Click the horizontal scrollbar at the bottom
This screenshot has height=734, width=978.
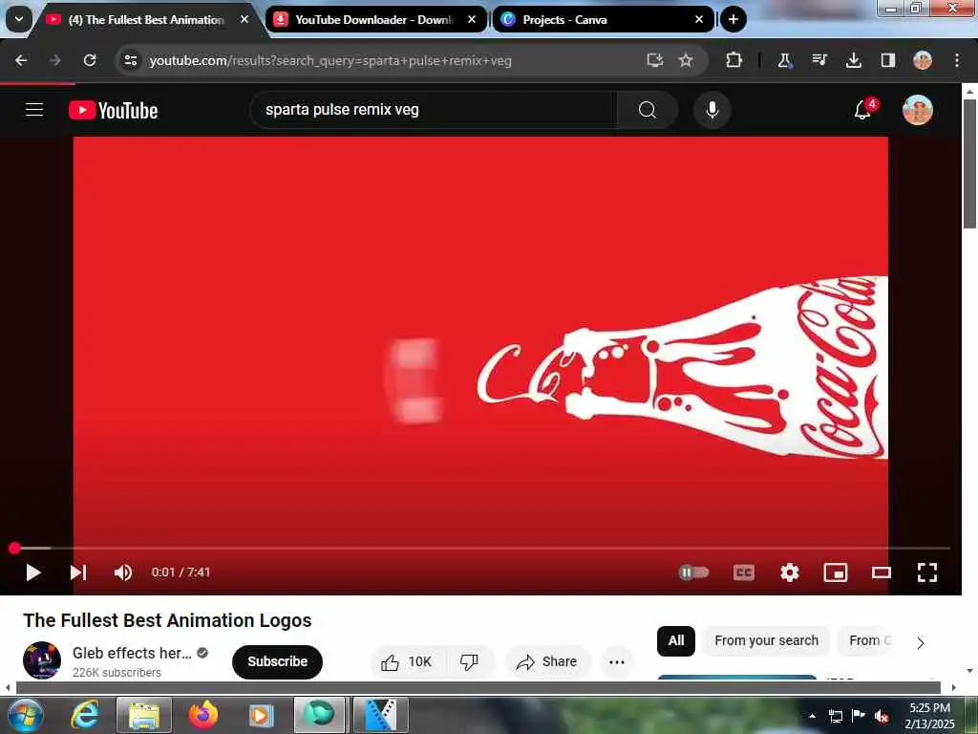pyautogui.click(x=478, y=687)
